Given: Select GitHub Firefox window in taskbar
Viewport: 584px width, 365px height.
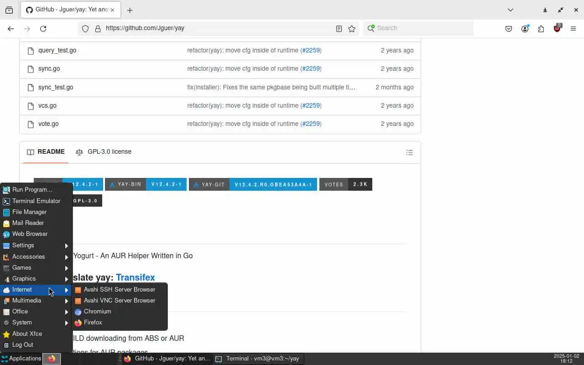Looking at the screenshot, I should coord(167,359).
